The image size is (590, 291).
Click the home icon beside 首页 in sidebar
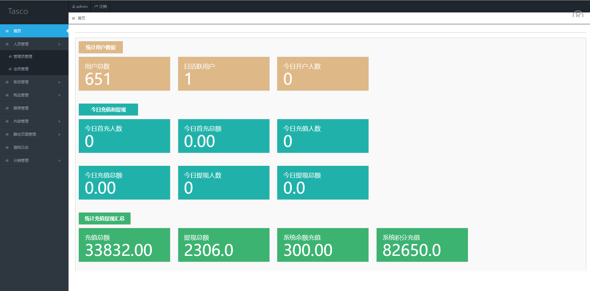point(7,31)
